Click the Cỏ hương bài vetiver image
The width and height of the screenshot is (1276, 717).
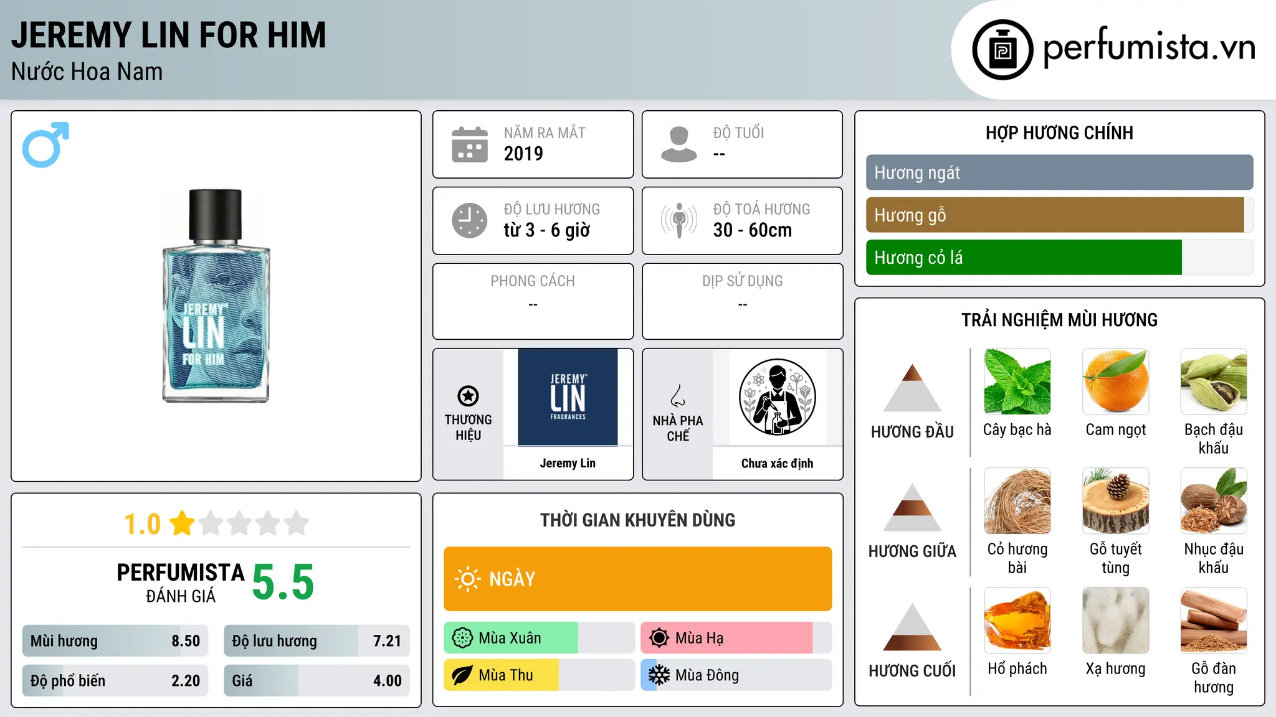pos(1017,501)
